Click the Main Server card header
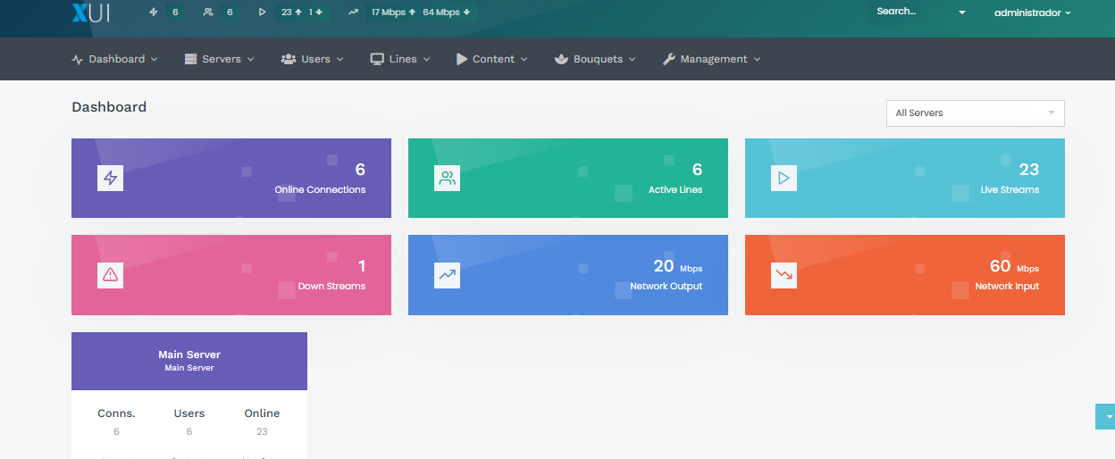Viewport: 1115px width, 459px height. [x=189, y=361]
